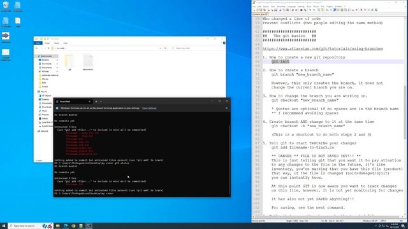Screen dimensions: 408x229
Task: Open the Encoding menu in Notepad++
Action: tap(281, 6)
